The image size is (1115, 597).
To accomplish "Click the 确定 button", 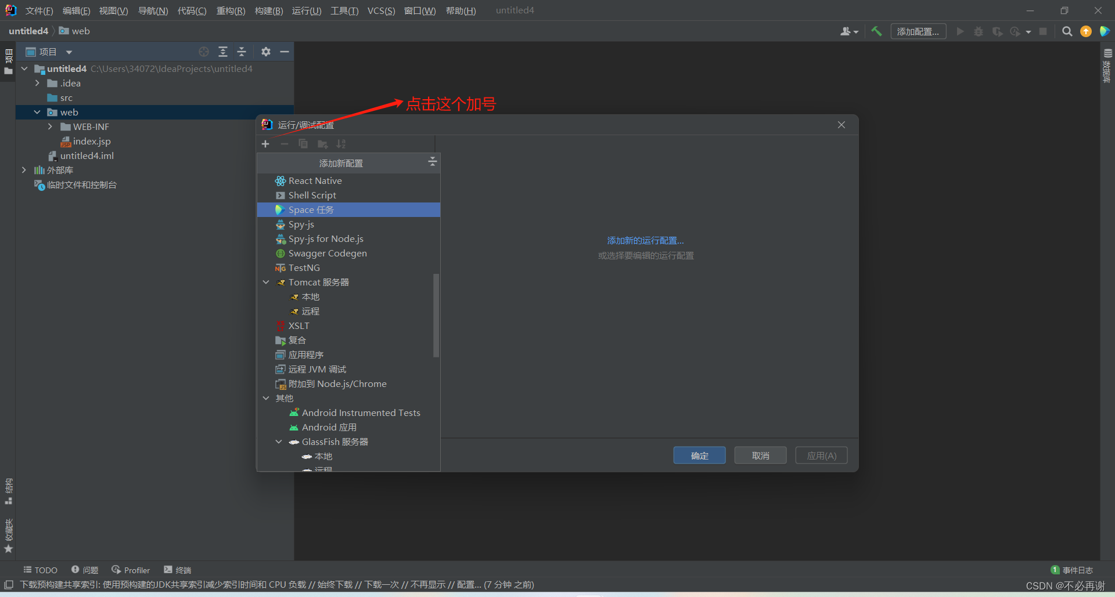I will coord(699,455).
